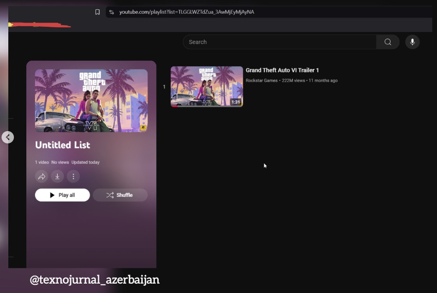
Task: Go to the Rockstar Games channel
Action: pos(261,81)
